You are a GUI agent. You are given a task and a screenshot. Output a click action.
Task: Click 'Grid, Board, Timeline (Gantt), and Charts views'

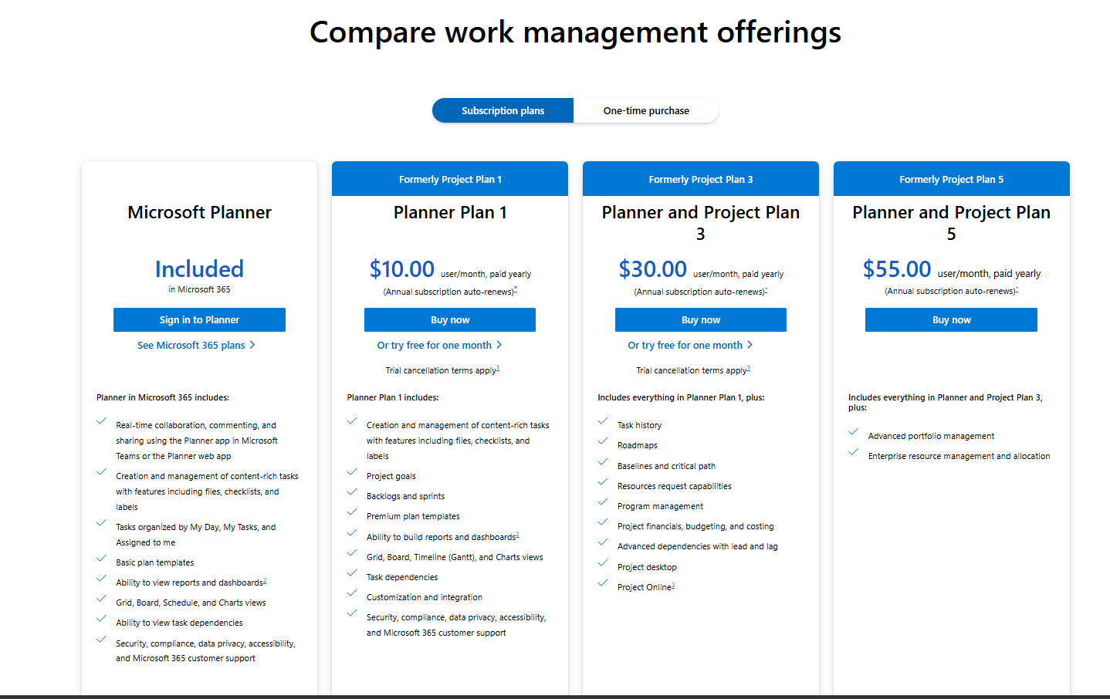[455, 557]
